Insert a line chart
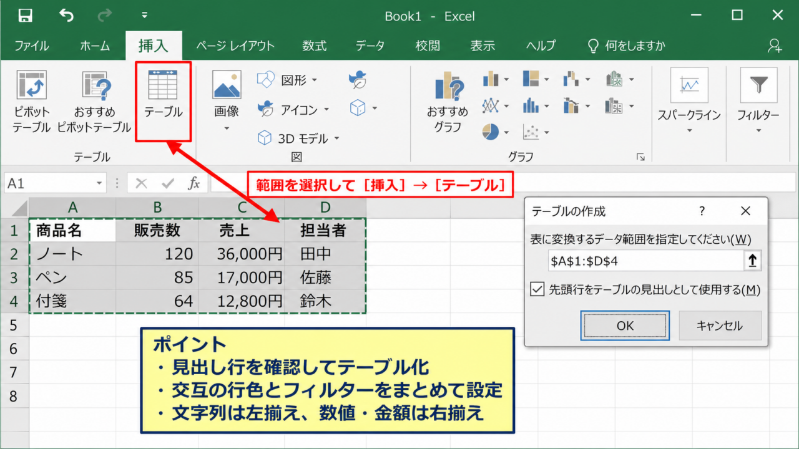The image size is (799, 449). coord(496,106)
